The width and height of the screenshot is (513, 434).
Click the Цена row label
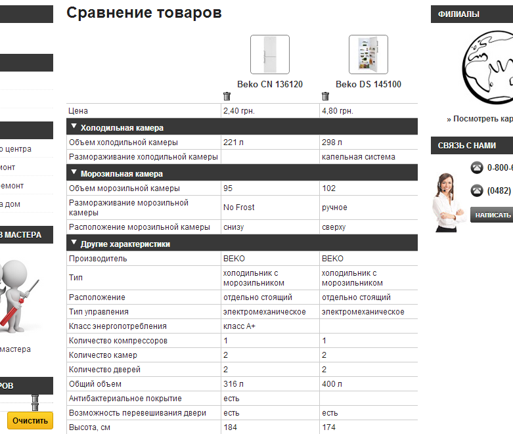[78, 111]
